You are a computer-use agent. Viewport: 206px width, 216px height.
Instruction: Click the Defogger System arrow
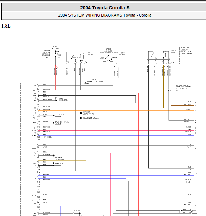[x=54, y=116]
